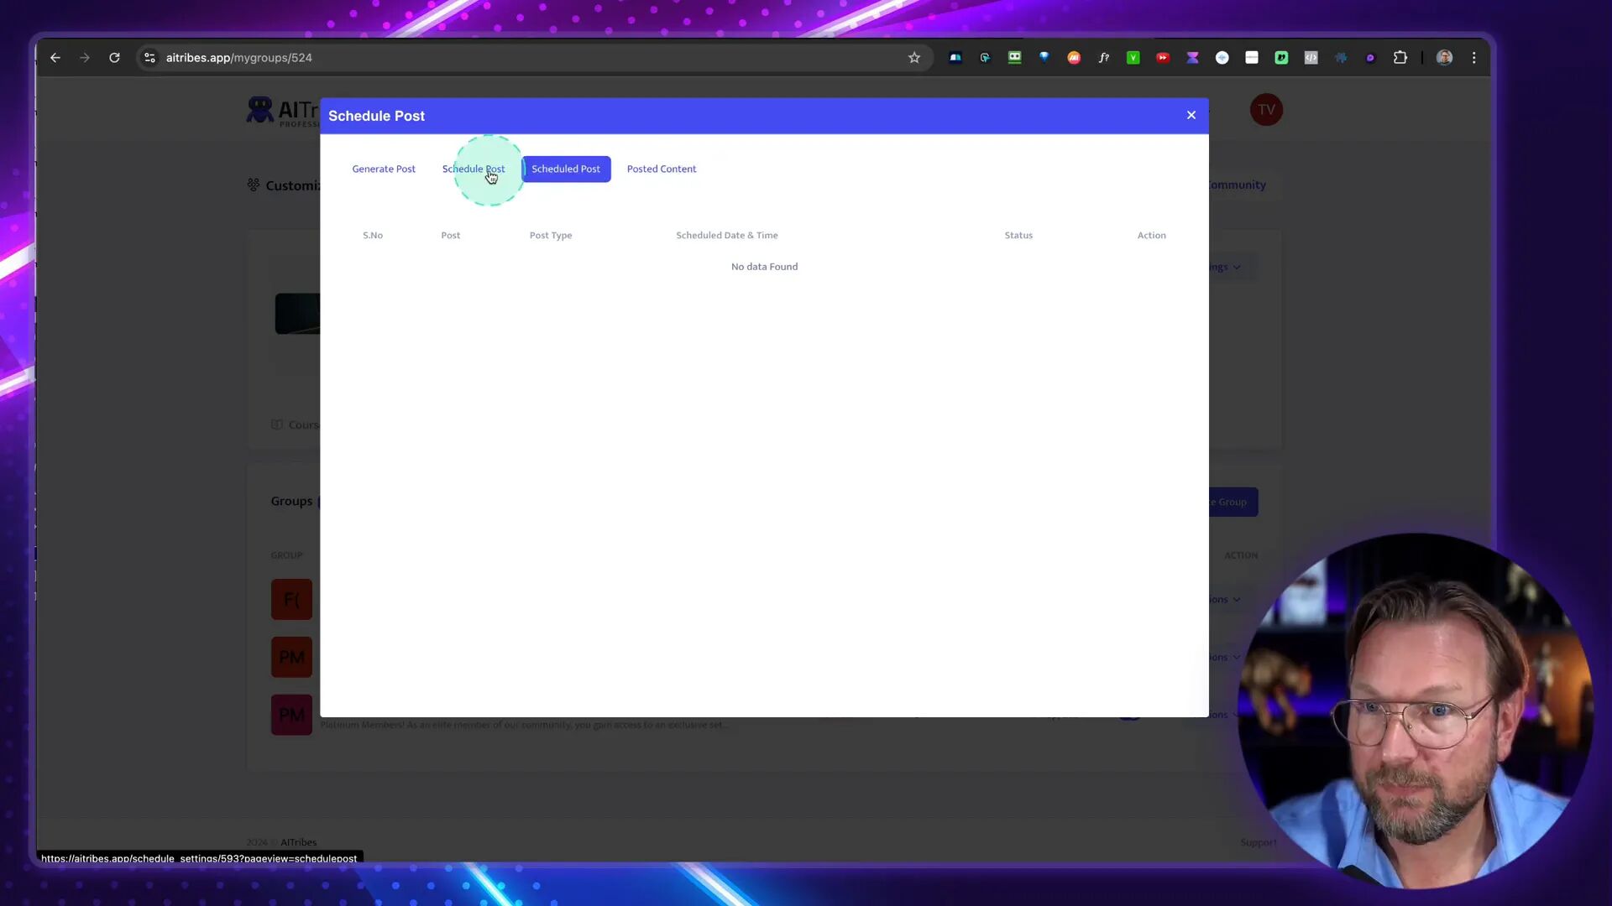Click the user profile avatar top right
This screenshot has width=1612, height=906.
click(1265, 108)
